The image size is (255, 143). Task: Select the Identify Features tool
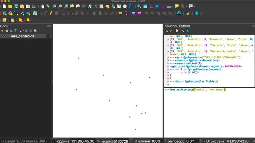[x=139, y=6]
